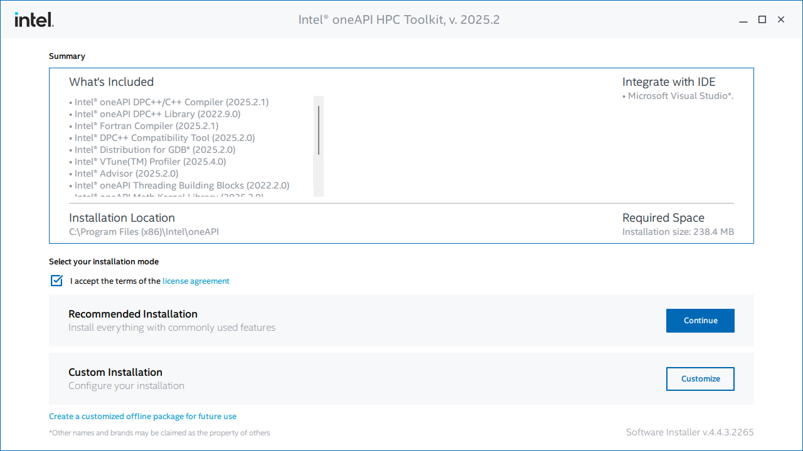Click the Installation Location heading

pos(122,218)
